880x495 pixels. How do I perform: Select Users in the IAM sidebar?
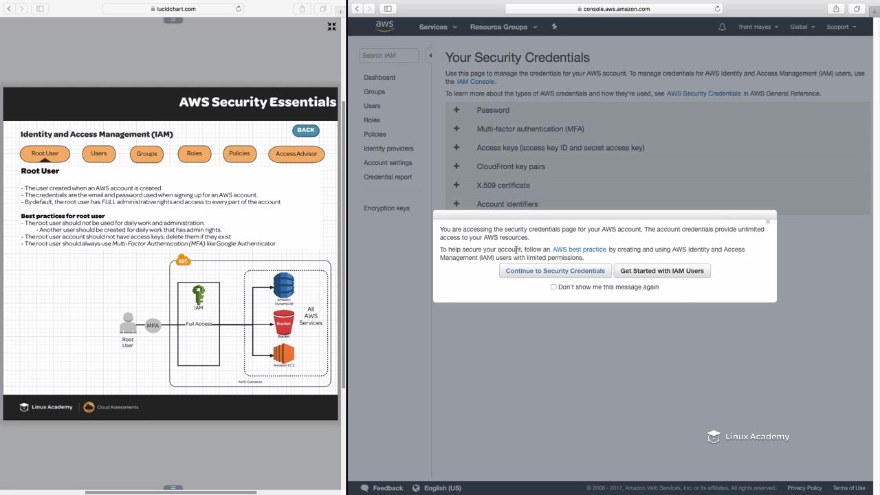pos(372,106)
